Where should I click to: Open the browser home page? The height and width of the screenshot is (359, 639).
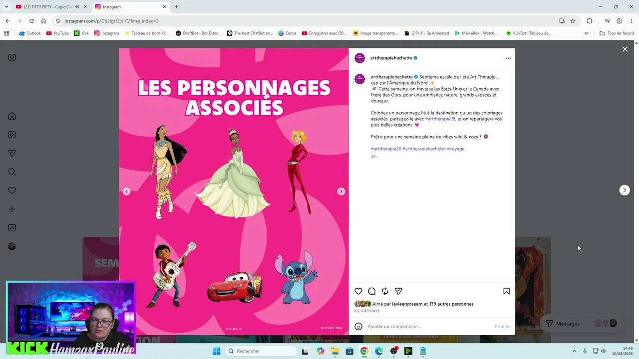[43, 21]
